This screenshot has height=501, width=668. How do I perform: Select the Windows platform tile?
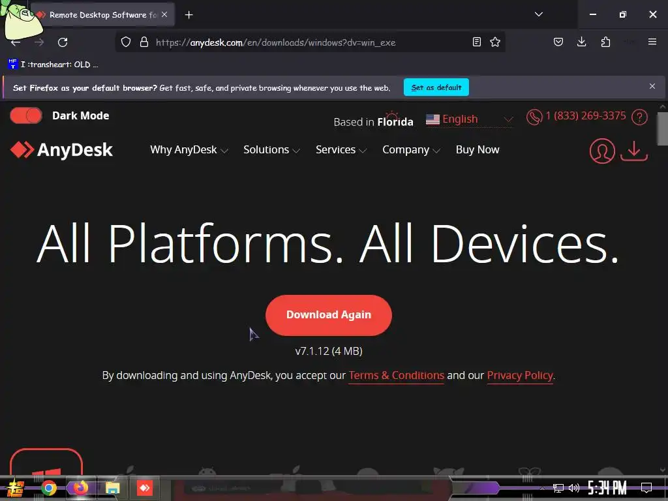click(x=46, y=463)
